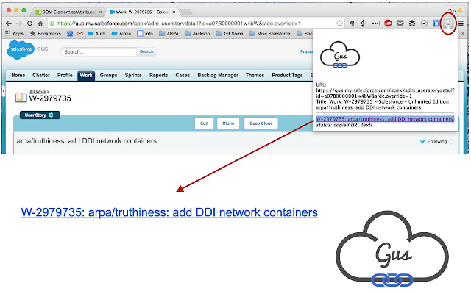
Task: Click the browser back arrow
Action: point(9,23)
